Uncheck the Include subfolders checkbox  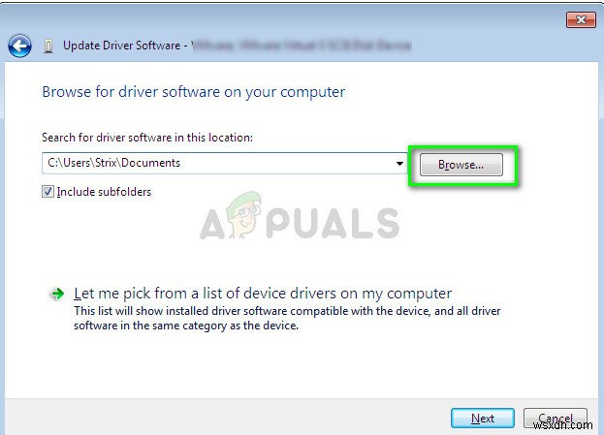pyautogui.click(x=48, y=191)
